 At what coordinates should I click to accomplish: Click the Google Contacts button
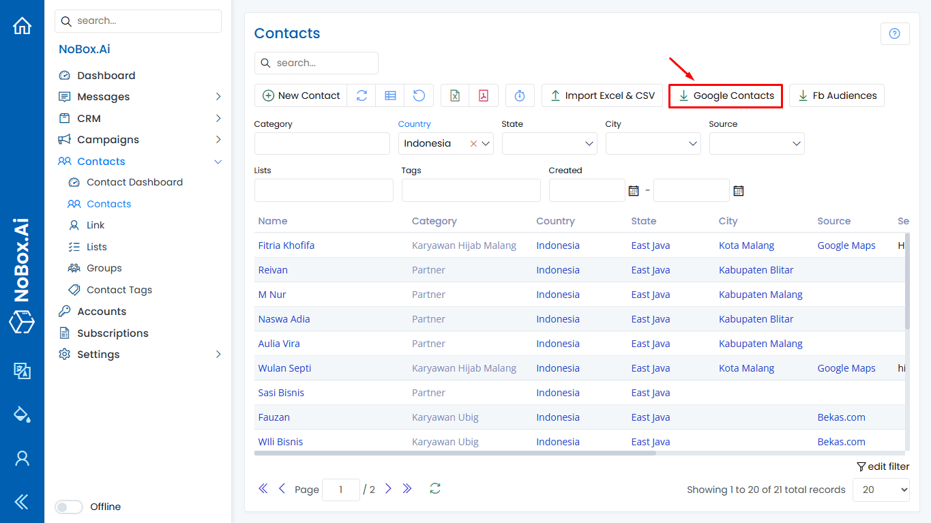pos(725,95)
